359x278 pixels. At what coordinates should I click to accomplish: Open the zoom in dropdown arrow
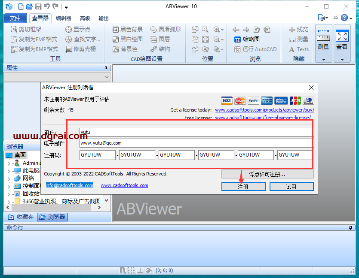tap(222, 30)
